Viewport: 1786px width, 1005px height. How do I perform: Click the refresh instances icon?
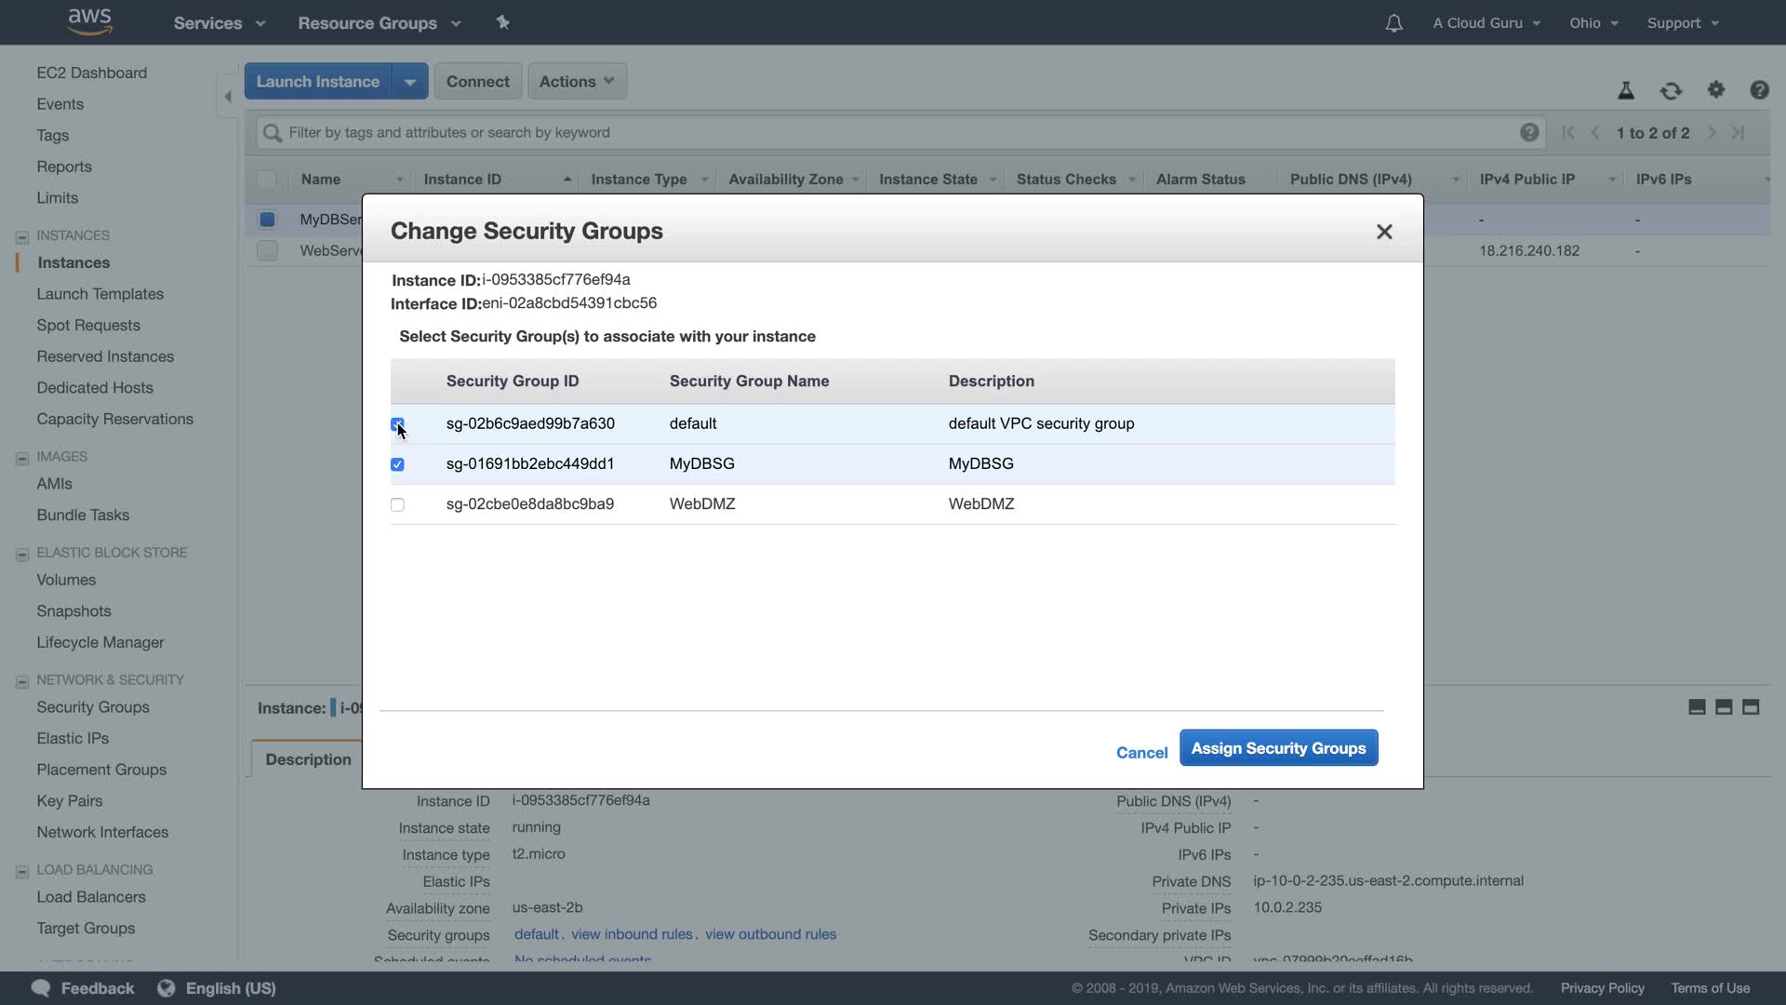pos(1671,90)
